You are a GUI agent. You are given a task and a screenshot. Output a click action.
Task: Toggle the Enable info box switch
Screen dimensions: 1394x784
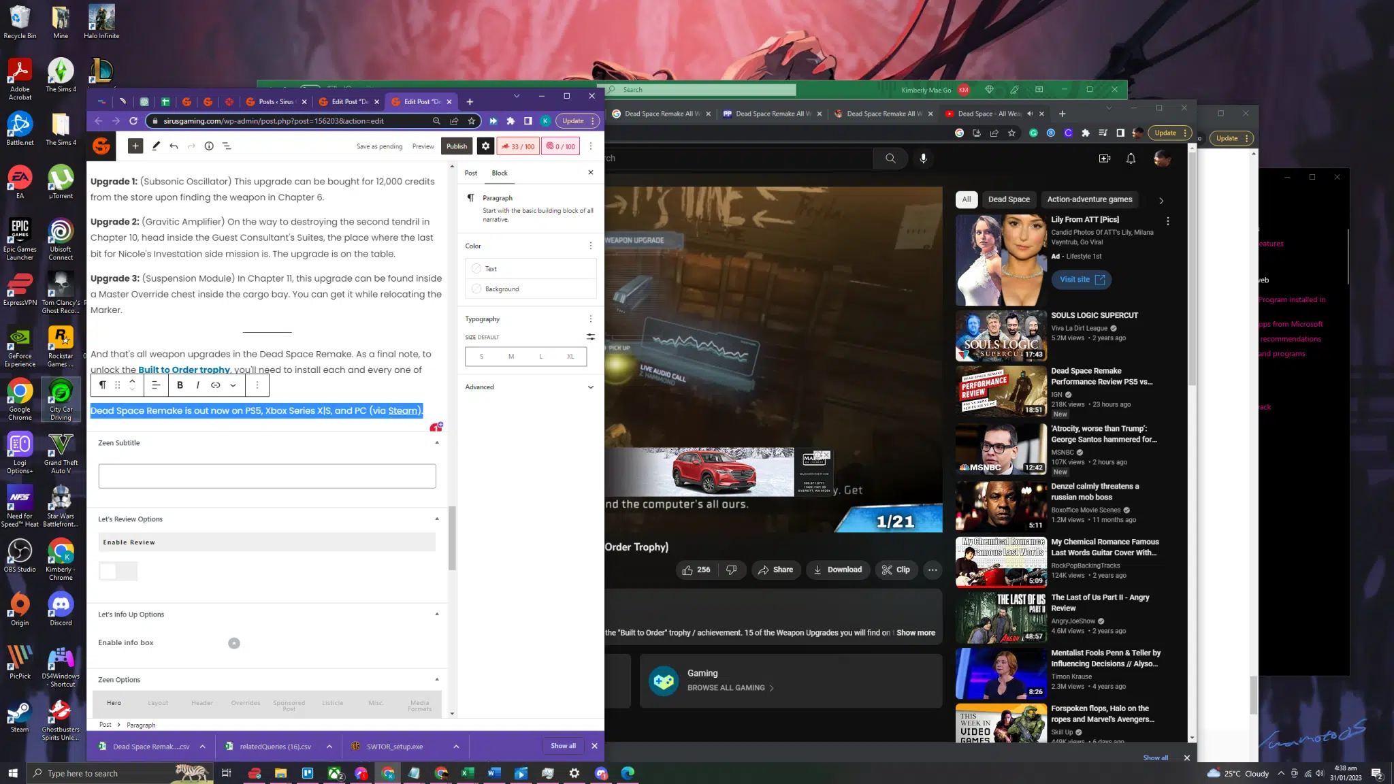pyautogui.click(x=234, y=643)
